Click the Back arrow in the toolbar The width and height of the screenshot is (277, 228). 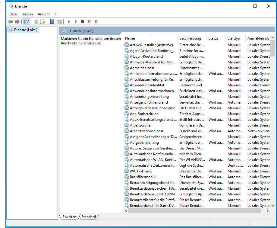tap(10, 21)
